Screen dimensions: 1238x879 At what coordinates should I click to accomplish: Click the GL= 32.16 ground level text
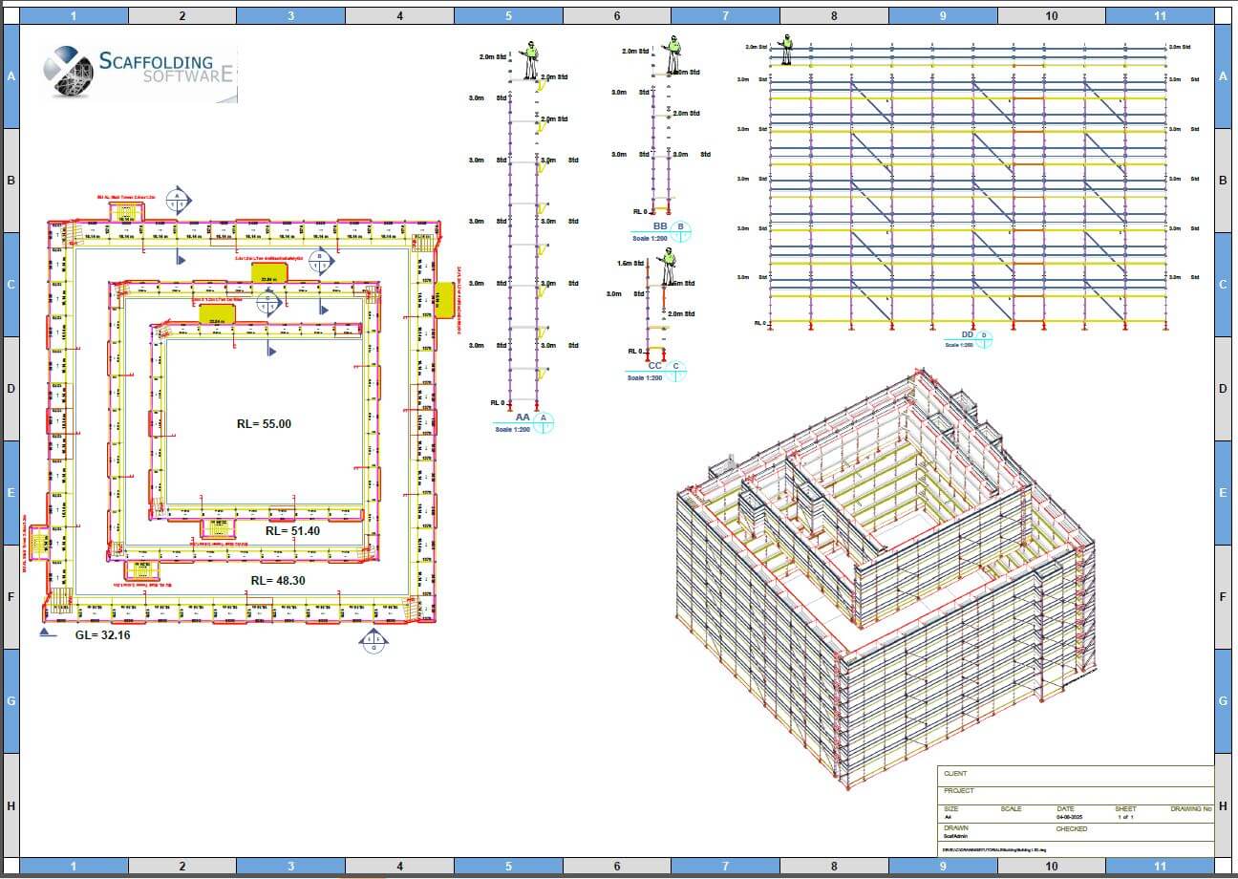click(102, 634)
